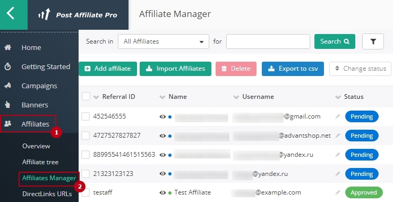
Task: Click the Export to csv button
Action: point(293,69)
